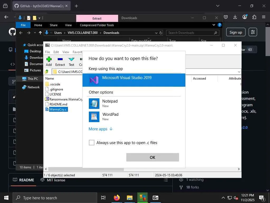Open the GitHub README tab

(x=23, y=180)
